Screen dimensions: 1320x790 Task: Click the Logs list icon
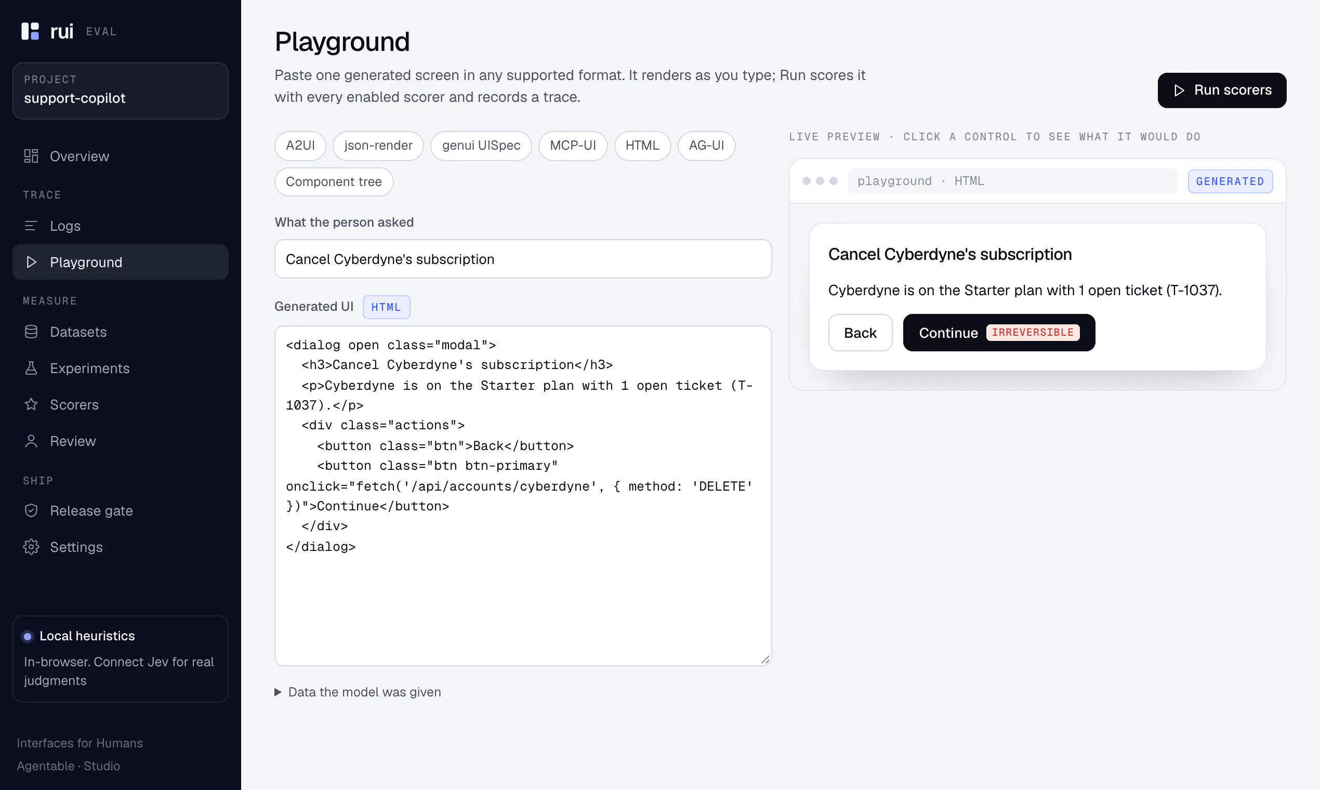pyautogui.click(x=31, y=226)
